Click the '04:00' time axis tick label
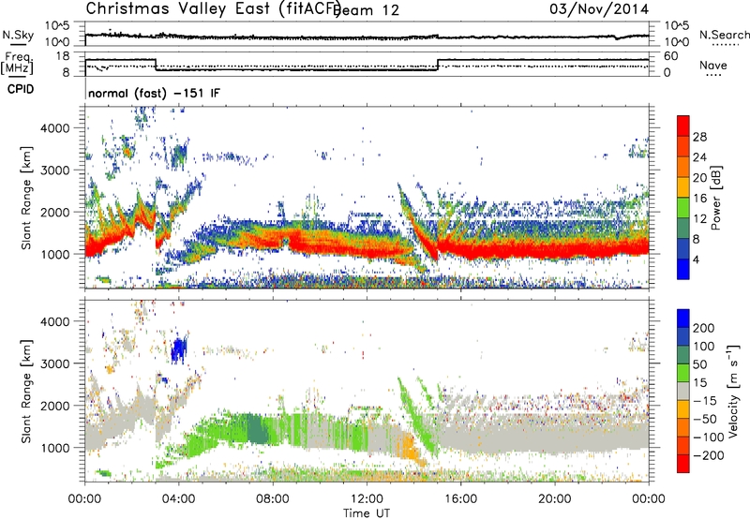This screenshot has width=750, height=519. click(x=179, y=499)
